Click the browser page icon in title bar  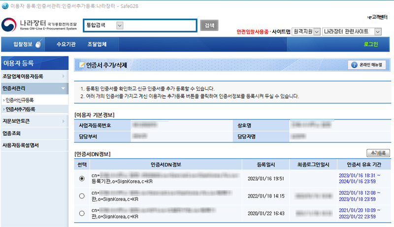pos(5,6)
